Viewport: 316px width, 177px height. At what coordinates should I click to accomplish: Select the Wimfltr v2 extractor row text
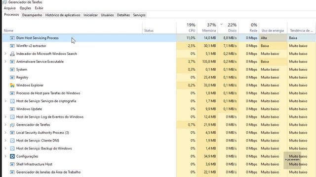click(x=31, y=46)
